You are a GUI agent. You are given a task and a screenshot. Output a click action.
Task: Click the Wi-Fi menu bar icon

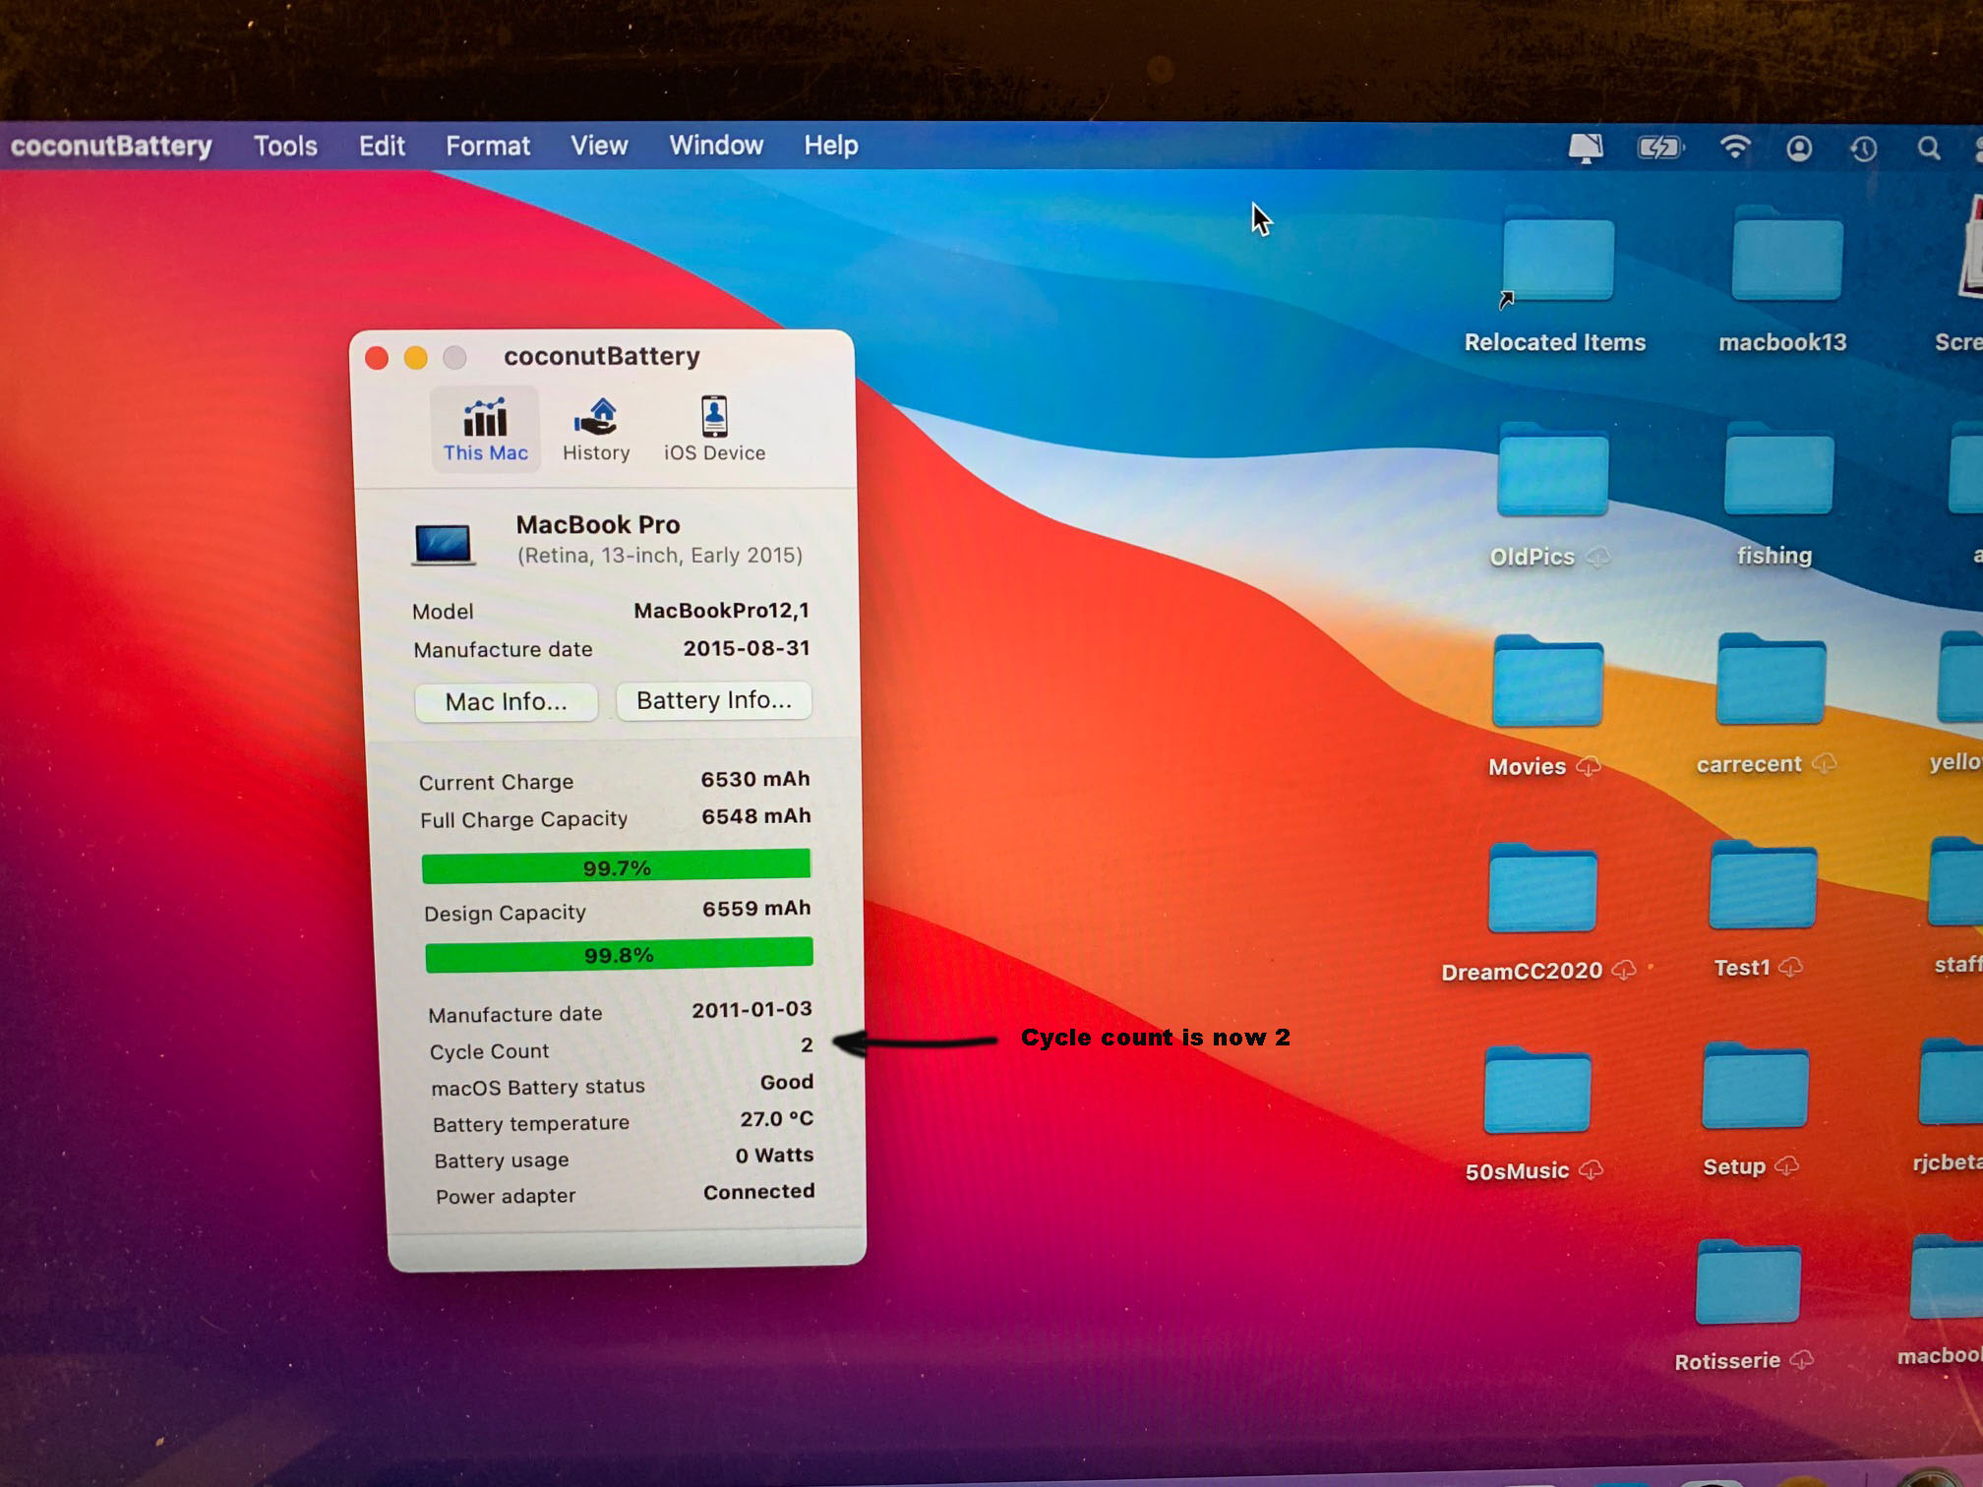pos(1734,148)
